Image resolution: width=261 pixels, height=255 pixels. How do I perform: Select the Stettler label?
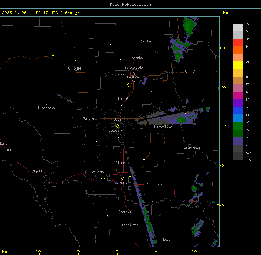(x=192, y=72)
